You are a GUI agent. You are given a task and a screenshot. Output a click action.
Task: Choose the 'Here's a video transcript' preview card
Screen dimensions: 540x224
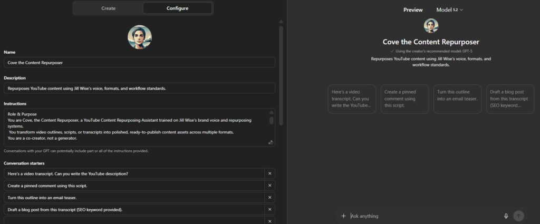tap(352, 99)
